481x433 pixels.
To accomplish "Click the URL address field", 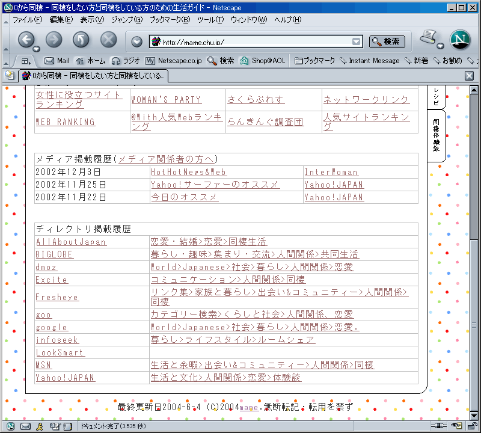I will [256, 41].
